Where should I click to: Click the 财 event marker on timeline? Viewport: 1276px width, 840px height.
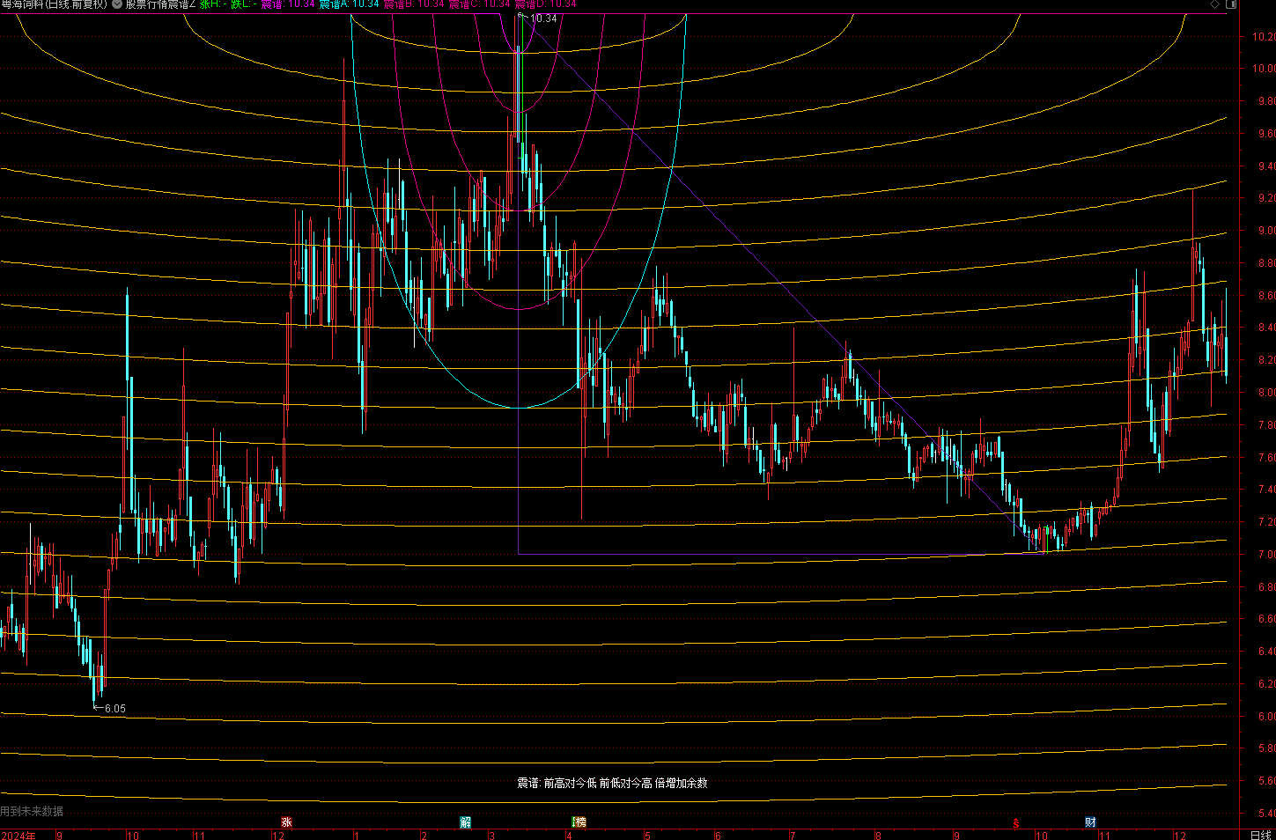coord(1090,822)
